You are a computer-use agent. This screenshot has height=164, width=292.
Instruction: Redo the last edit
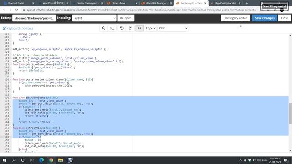[x=130, y=28]
